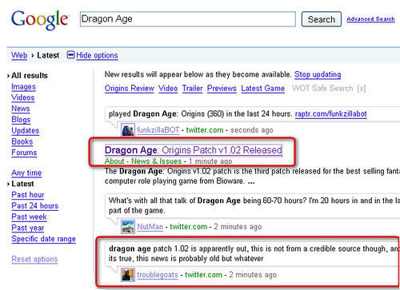Viewport: 400px width, 290px height.
Task: Click the WOT Safe Search label
Action: click(322, 89)
